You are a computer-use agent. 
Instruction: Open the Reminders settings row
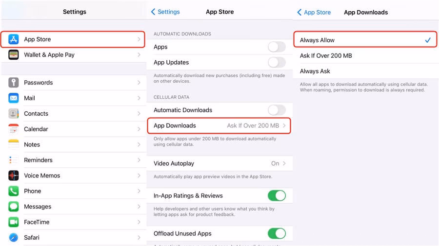pos(73,160)
